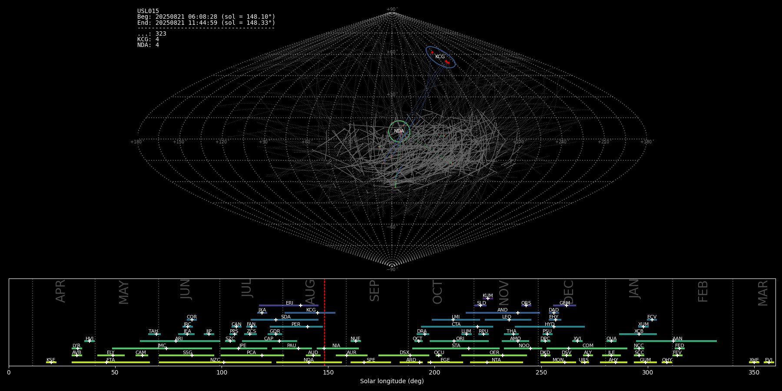
Task: Click the SPE shower label in the timeline
Action: pyautogui.click(x=371, y=360)
